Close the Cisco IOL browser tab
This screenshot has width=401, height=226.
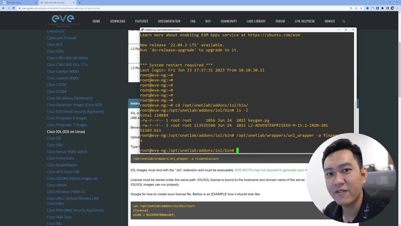click(x=74, y=3)
